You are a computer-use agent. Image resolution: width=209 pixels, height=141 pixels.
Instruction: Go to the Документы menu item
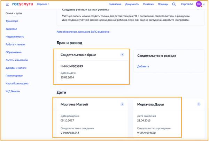click(132, 4)
